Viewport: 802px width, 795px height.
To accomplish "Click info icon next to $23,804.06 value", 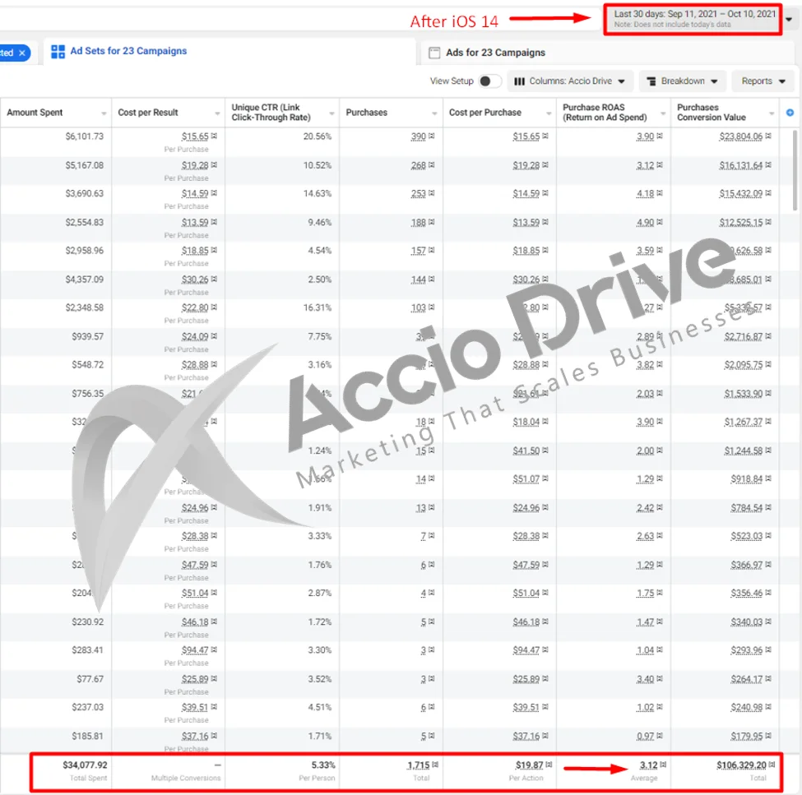I will tap(768, 136).
